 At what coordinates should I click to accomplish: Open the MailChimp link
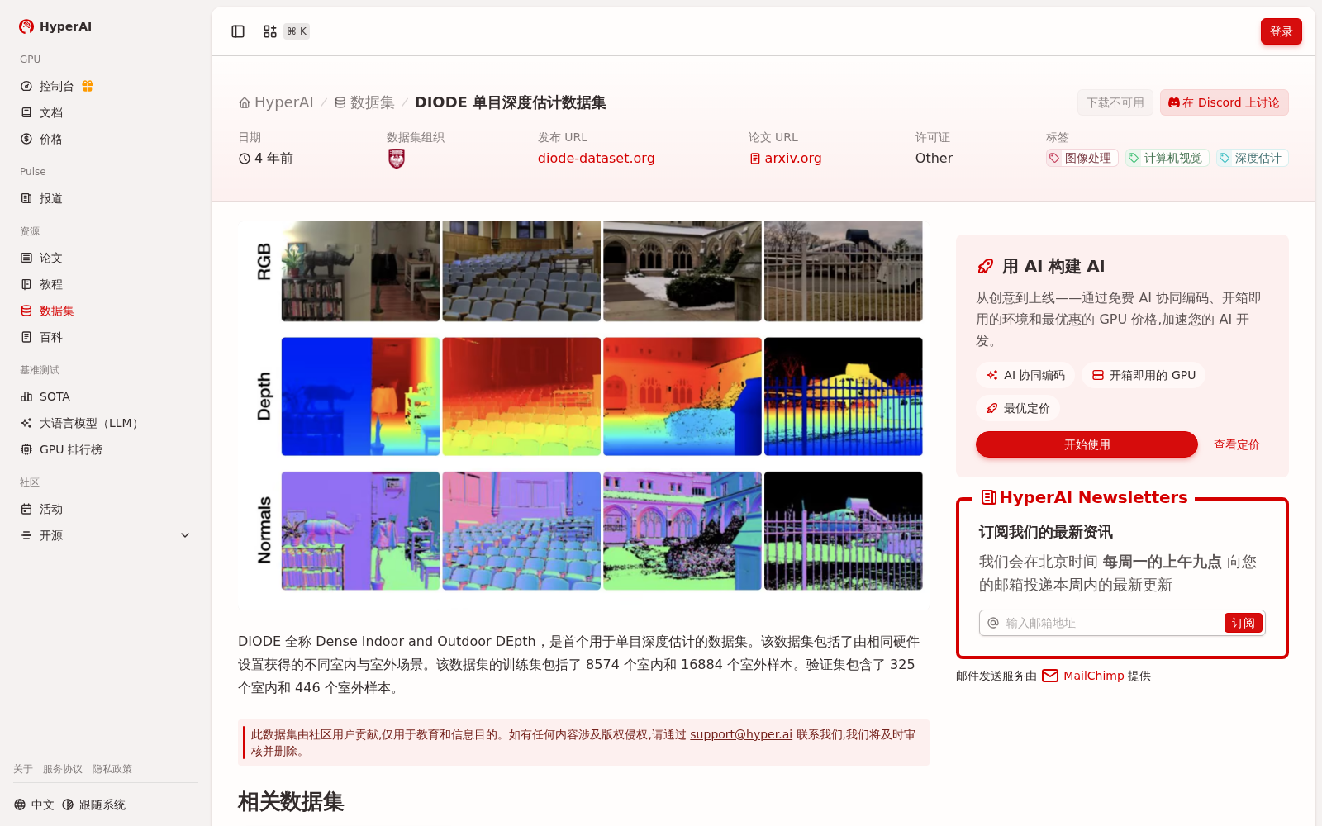pos(1094,676)
